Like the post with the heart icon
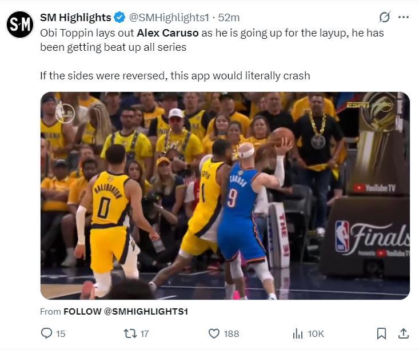This screenshot has width=419, height=350. coord(214,333)
